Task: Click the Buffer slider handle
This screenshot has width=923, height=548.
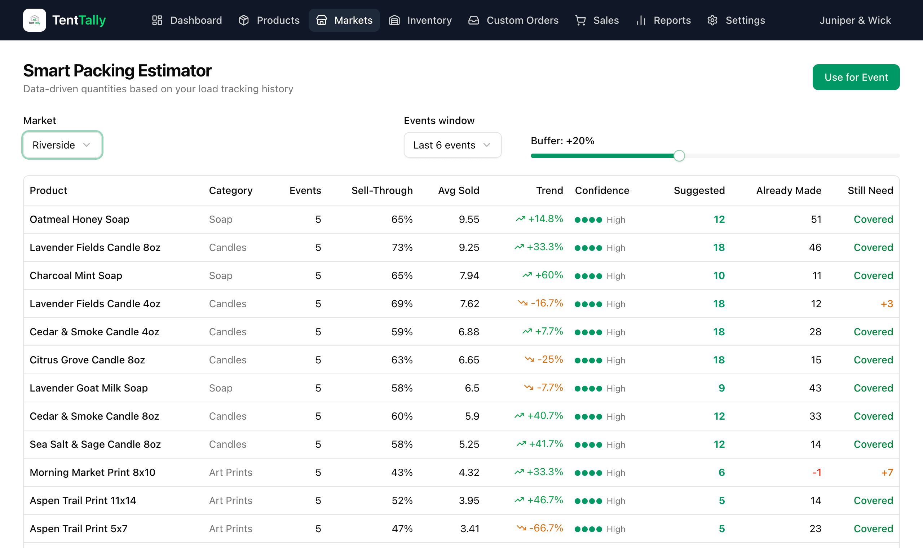Action: pos(679,156)
